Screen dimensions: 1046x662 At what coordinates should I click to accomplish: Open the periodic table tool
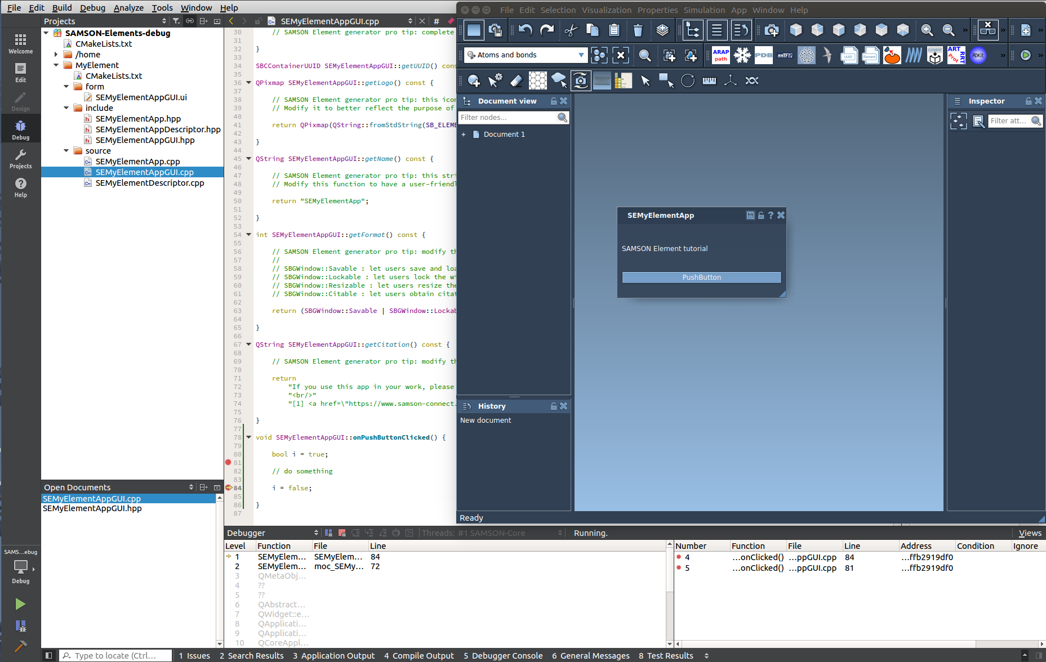pos(622,80)
